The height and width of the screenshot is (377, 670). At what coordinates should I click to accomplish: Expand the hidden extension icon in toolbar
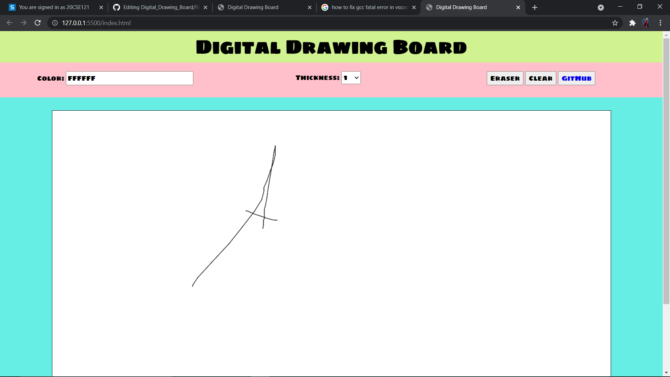(x=601, y=7)
